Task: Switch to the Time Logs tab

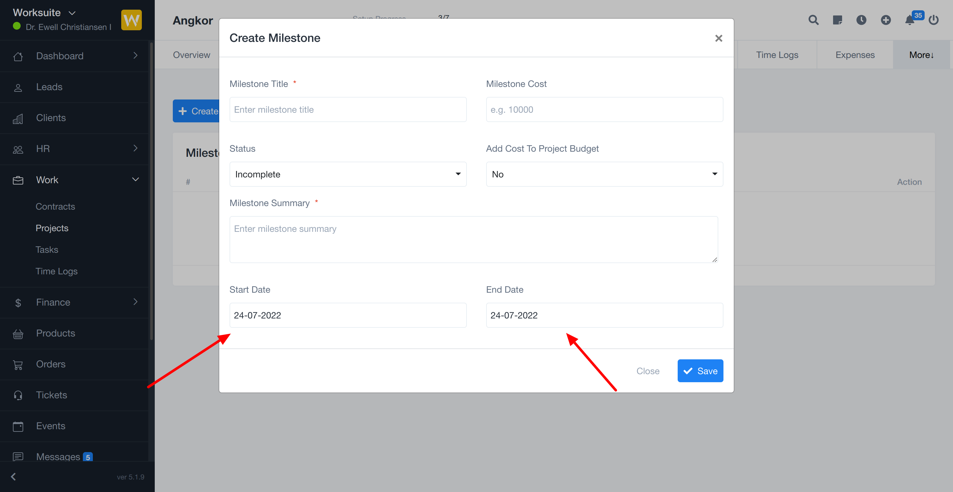Action: (777, 55)
